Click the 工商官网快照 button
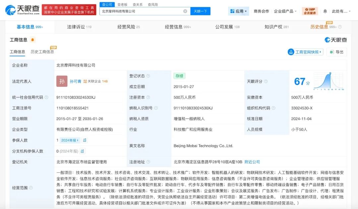The height and width of the screenshot is (209, 358). click(305, 52)
